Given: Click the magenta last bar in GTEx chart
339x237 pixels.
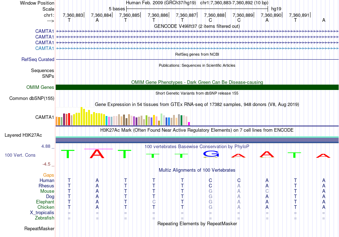Looking at the screenshot, I should (x=189, y=124).
